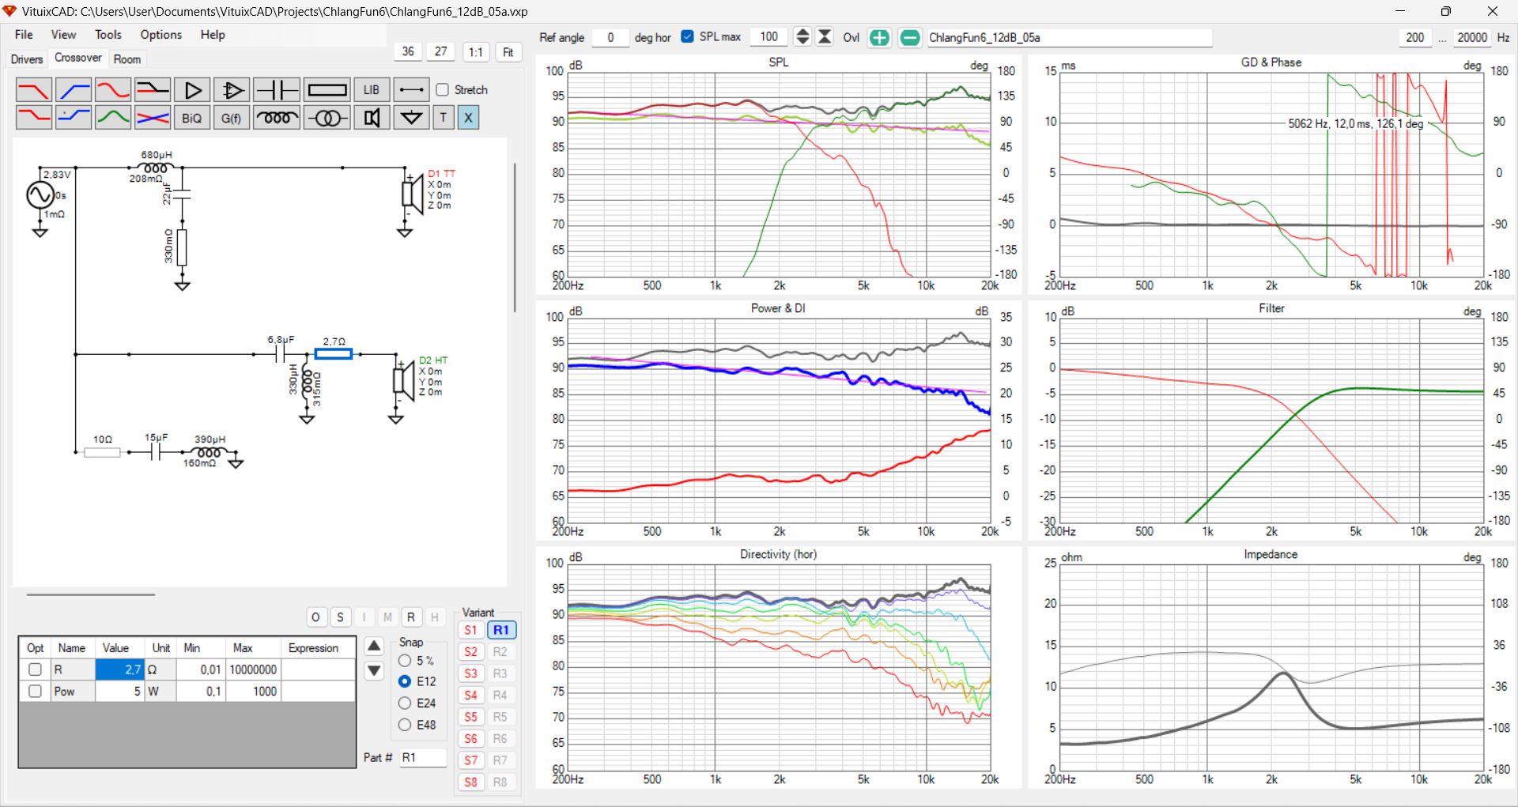1518x807 pixels.
Task: Add ground symbol from component toolbar
Action: coord(411,118)
